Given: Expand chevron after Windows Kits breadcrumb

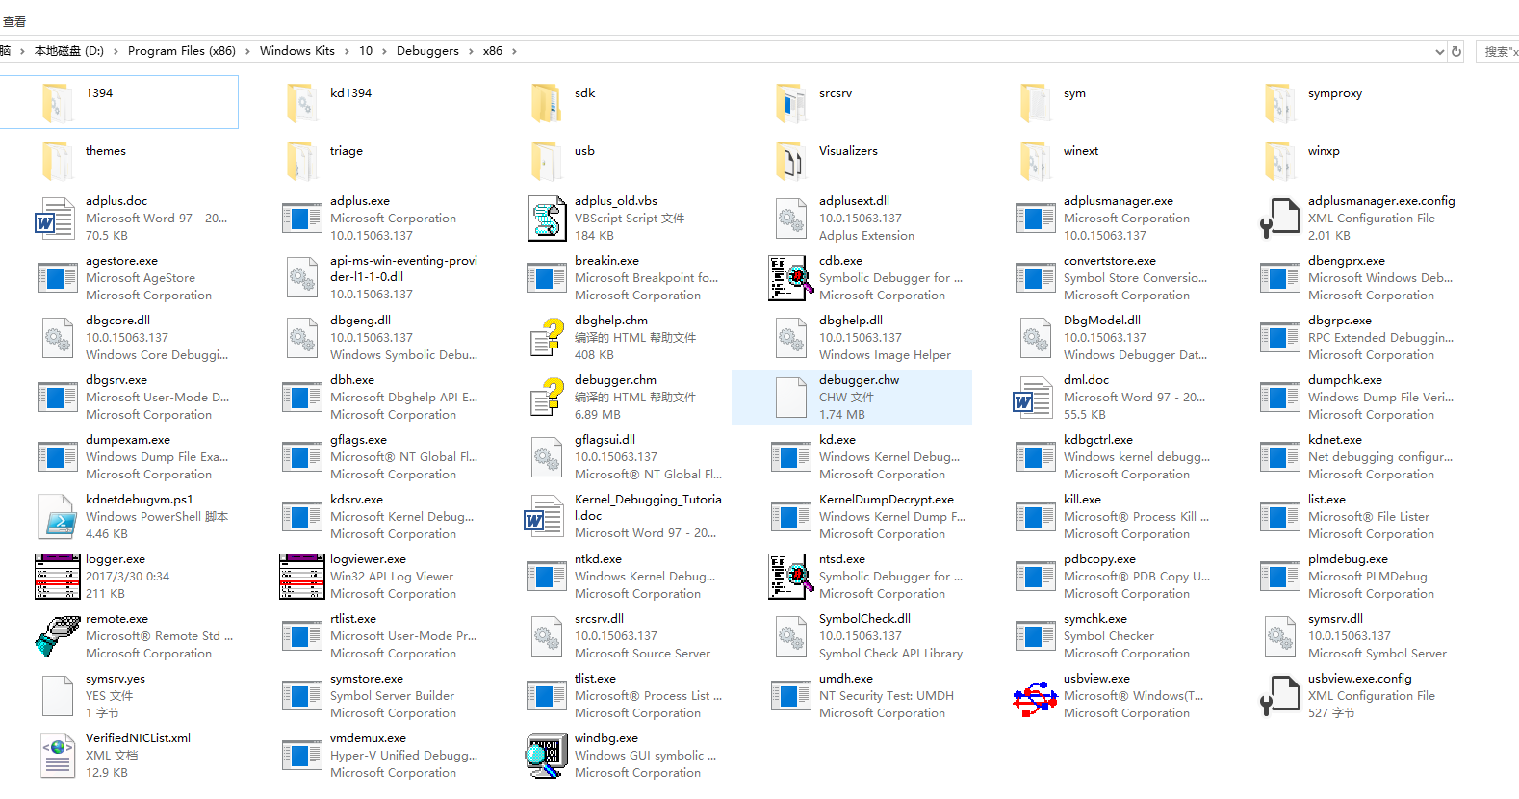Looking at the screenshot, I should click(348, 51).
